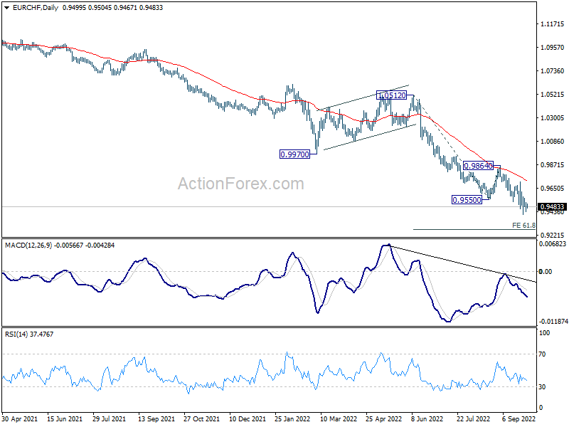The height and width of the screenshot is (427, 569).
Task: Click the 1.11715 price axis value
Action: click(553, 24)
